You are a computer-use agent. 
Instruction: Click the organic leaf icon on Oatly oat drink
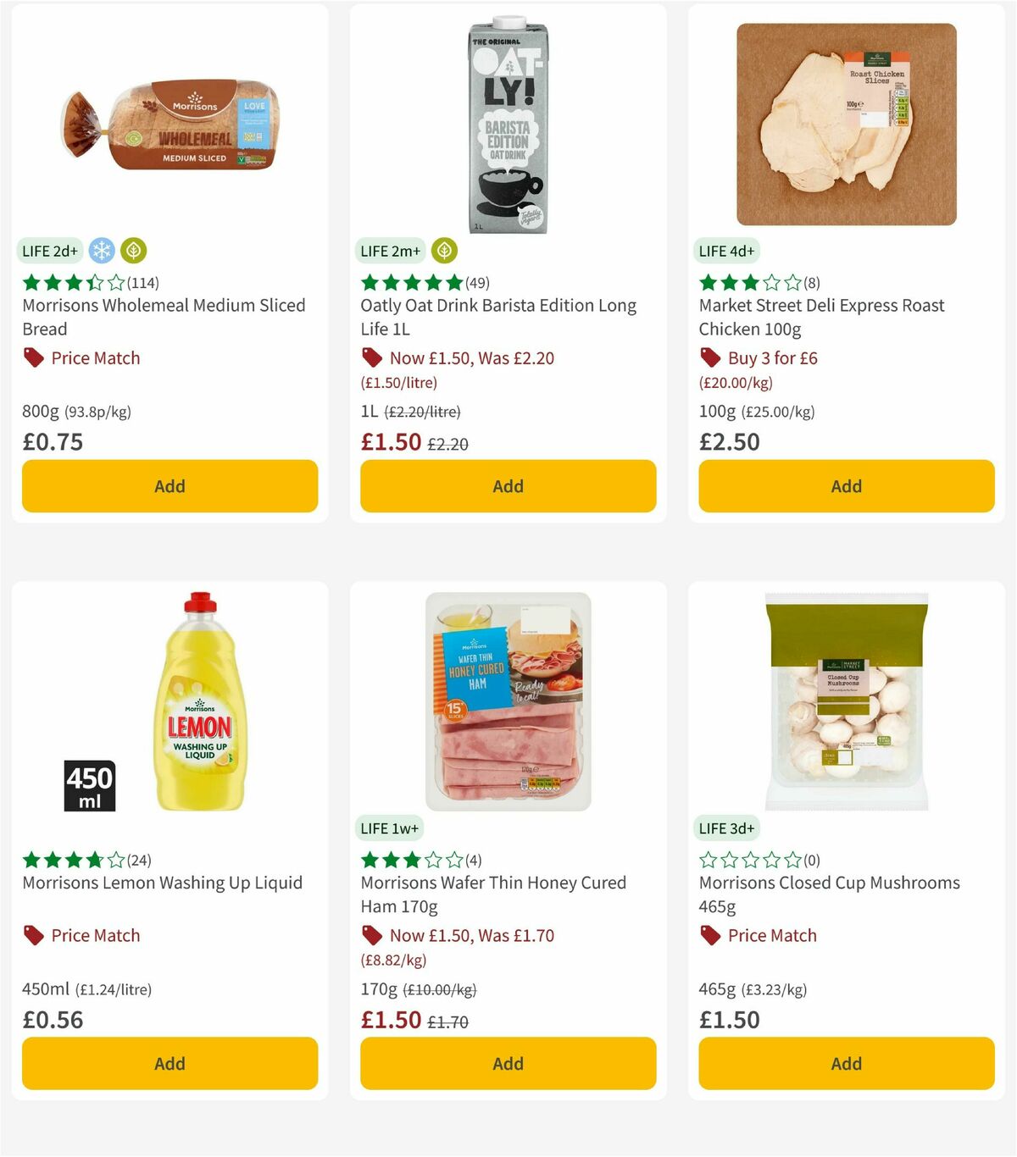click(443, 251)
